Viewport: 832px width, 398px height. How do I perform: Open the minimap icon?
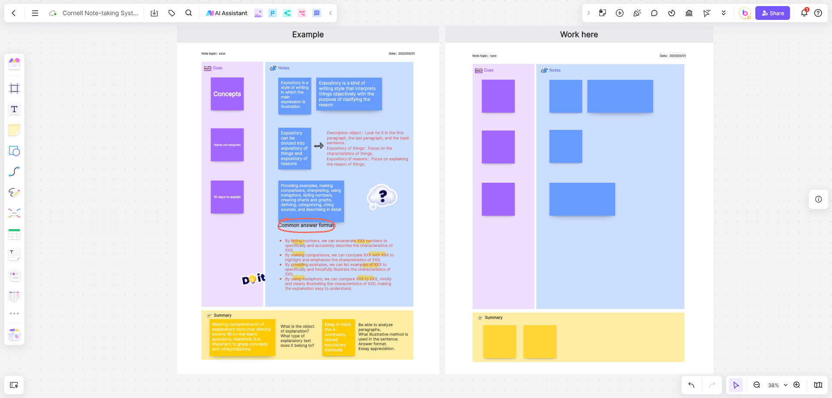pyautogui.click(x=818, y=385)
